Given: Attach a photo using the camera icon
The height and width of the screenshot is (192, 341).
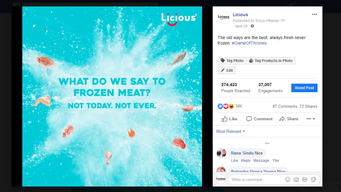Looking at the screenshot, I should pos(296,180).
